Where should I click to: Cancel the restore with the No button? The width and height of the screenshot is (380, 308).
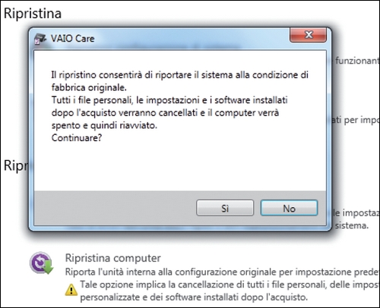pyautogui.click(x=289, y=208)
